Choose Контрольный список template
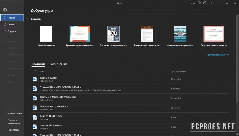This screenshot has height=136, width=239. [147, 36]
